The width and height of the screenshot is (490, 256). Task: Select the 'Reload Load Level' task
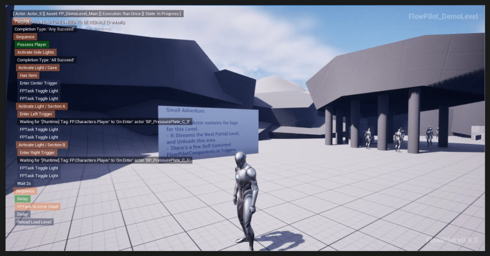coord(34,222)
